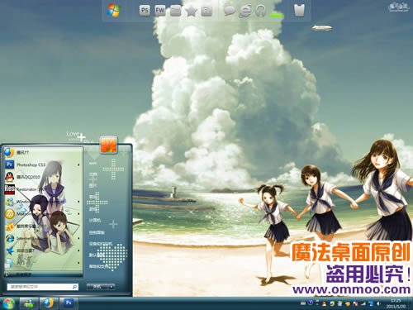413x310 pixels.
Task: Open Devices and Printers in Start menu
Action: coord(101,244)
